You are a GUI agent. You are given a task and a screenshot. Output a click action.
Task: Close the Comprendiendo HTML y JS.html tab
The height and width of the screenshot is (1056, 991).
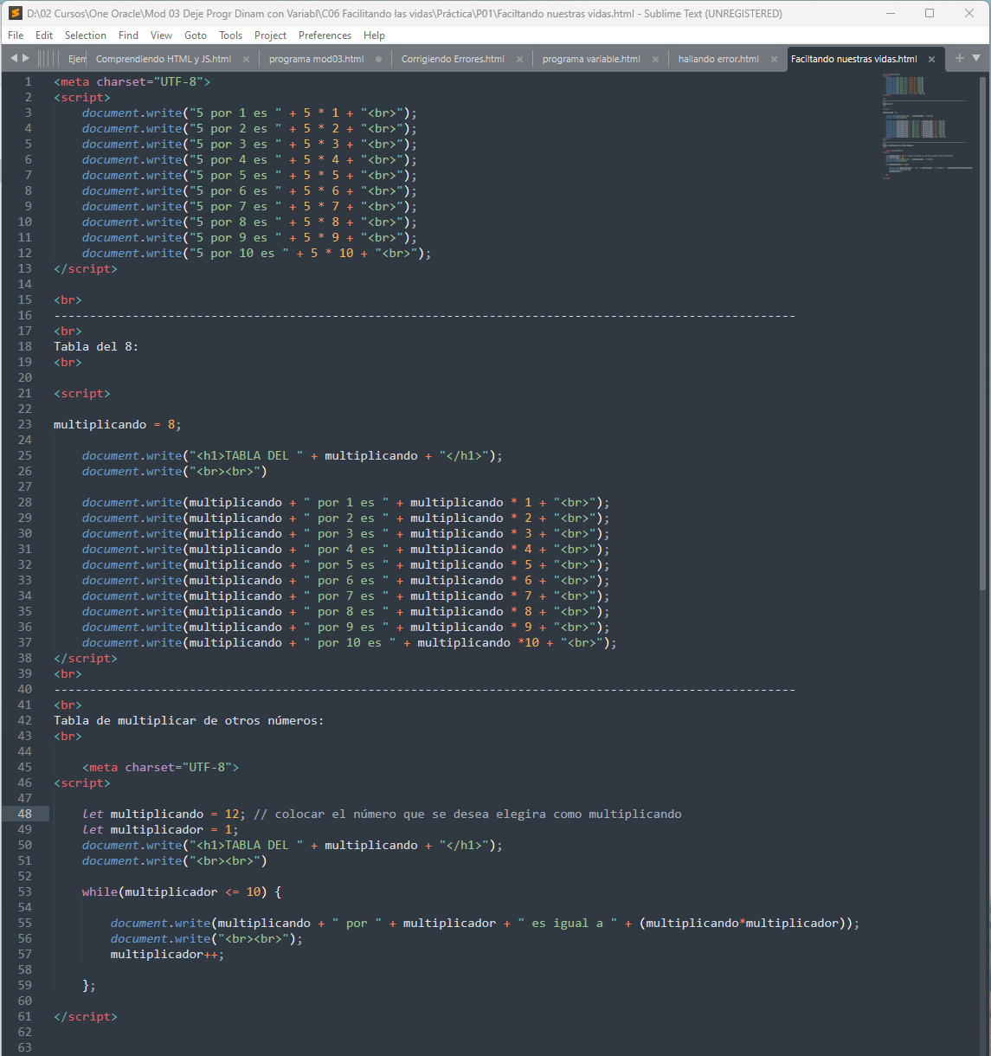click(x=246, y=60)
